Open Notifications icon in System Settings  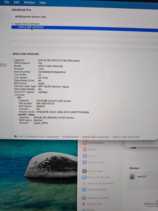pos(85,143)
